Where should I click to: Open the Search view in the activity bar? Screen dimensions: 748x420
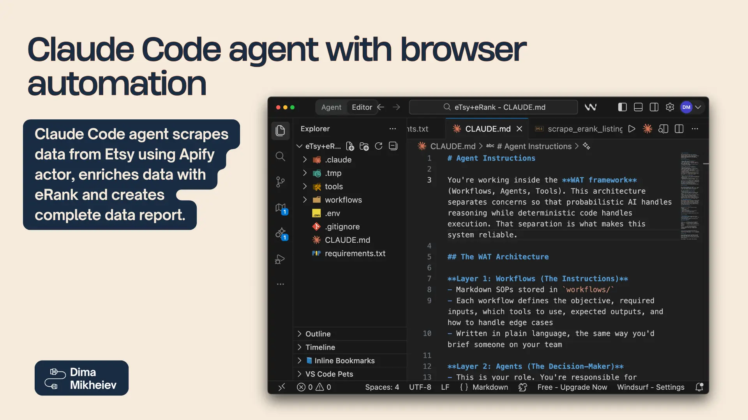point(280,156)
